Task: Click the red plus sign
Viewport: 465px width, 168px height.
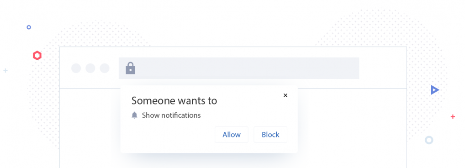Action: point(453,117)
